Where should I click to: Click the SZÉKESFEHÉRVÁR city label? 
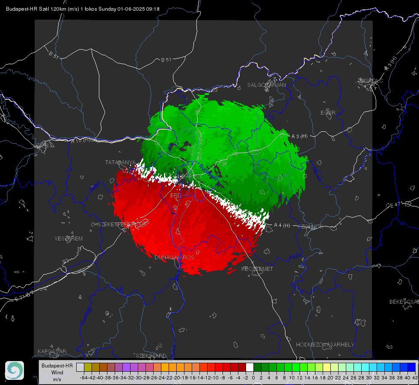[x=122, y=225]
